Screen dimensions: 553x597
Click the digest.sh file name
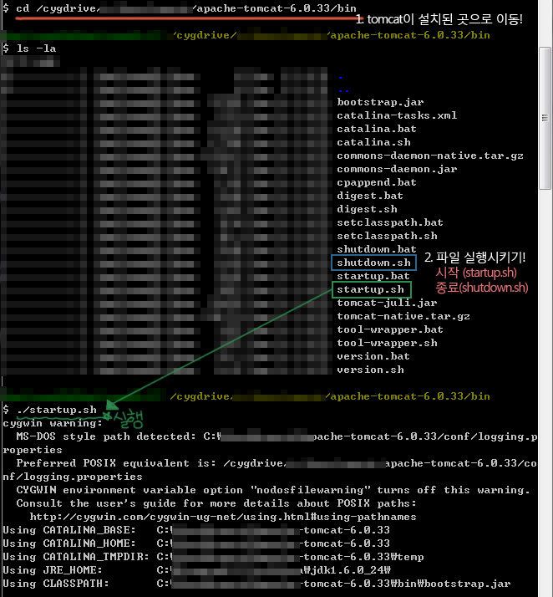click(x=367, y=209)
